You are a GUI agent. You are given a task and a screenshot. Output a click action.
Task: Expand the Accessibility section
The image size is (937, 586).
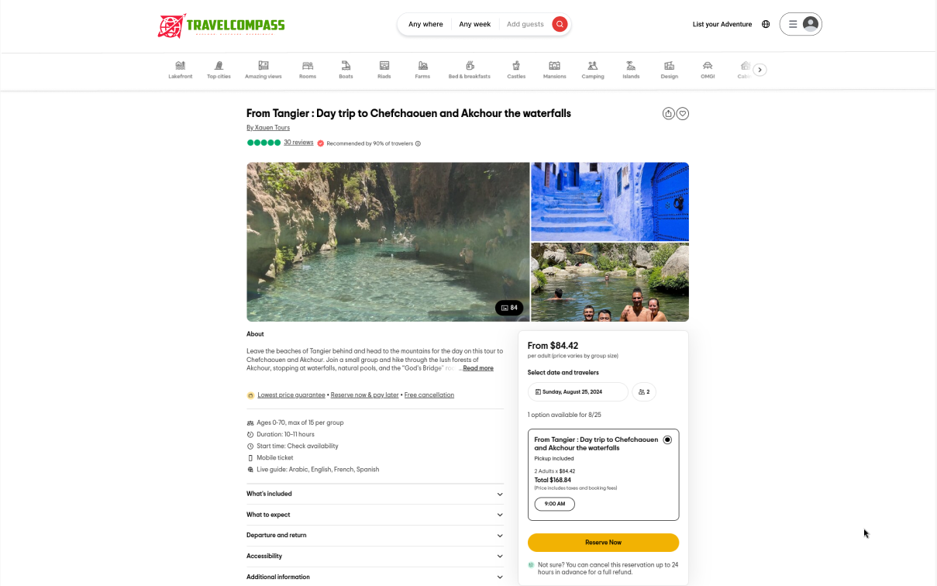tap(375, 556)
